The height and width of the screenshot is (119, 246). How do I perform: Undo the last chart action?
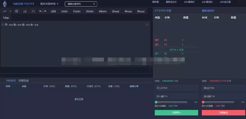click(x=40, y=11)
